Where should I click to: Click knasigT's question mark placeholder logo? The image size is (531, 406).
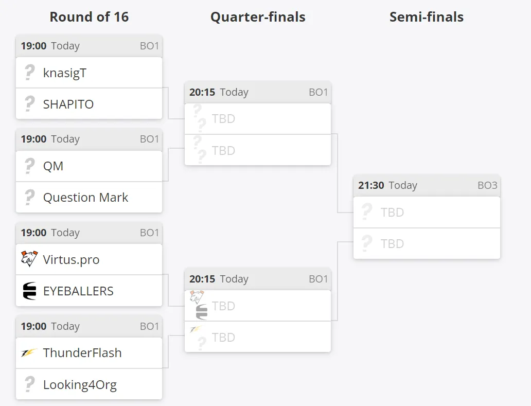[29, 73]
